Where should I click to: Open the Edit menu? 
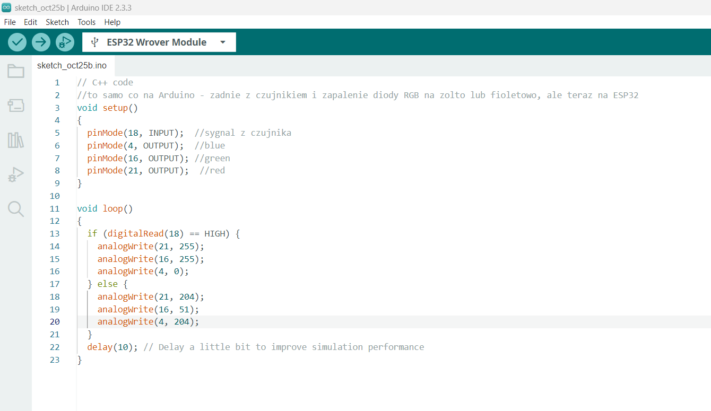click(x=30, y=22)
